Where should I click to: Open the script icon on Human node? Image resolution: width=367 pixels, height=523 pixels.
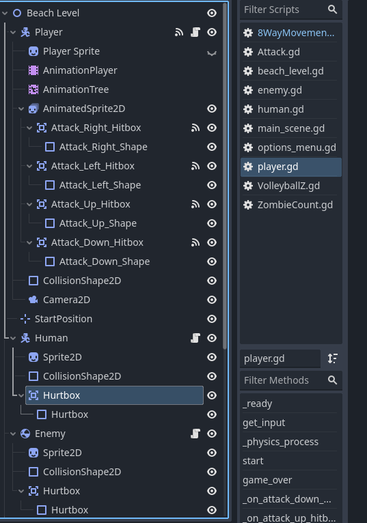click(195, 338)
